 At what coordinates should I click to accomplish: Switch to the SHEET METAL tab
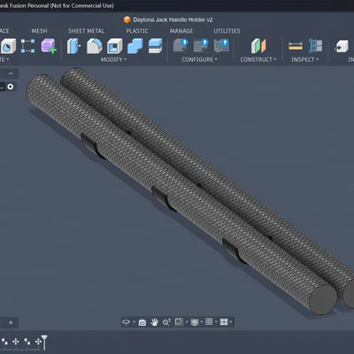coord(86,31)
